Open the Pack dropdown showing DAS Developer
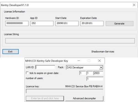Viewport: 138px width, 102px height. pyautogui.click(x=84, y=67)
